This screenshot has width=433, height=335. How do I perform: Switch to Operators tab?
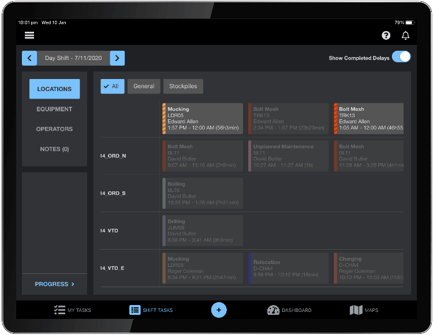coord(54,129)
